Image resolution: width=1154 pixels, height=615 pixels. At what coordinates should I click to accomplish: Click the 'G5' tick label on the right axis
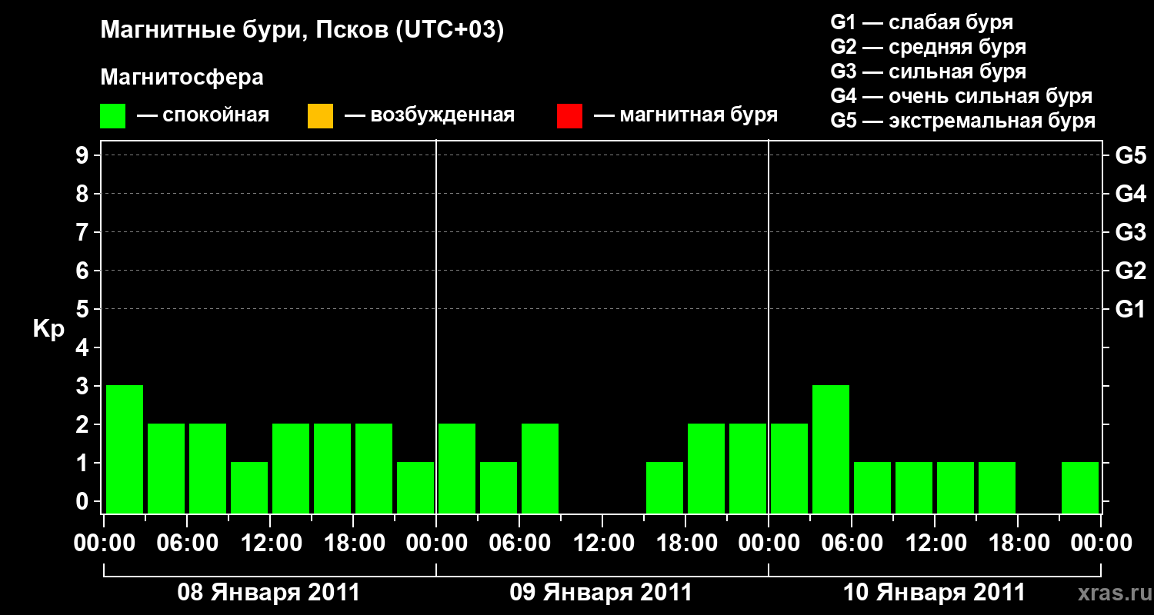[x=1130, y=155]
